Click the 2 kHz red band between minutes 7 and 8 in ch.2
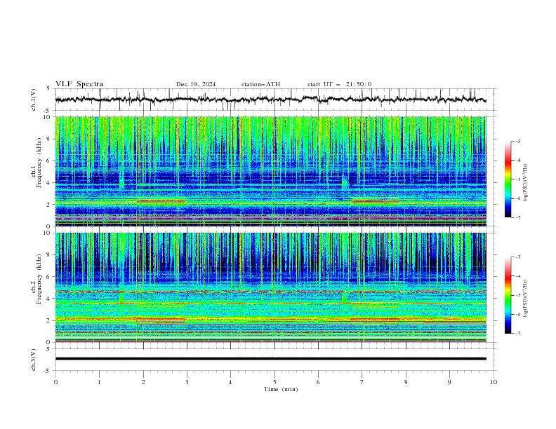 coord(375,319)
